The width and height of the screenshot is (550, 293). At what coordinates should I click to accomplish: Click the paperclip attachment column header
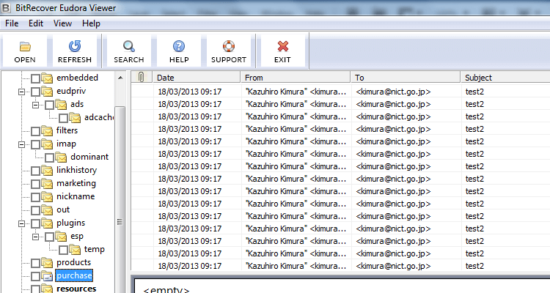click(142, 77)
